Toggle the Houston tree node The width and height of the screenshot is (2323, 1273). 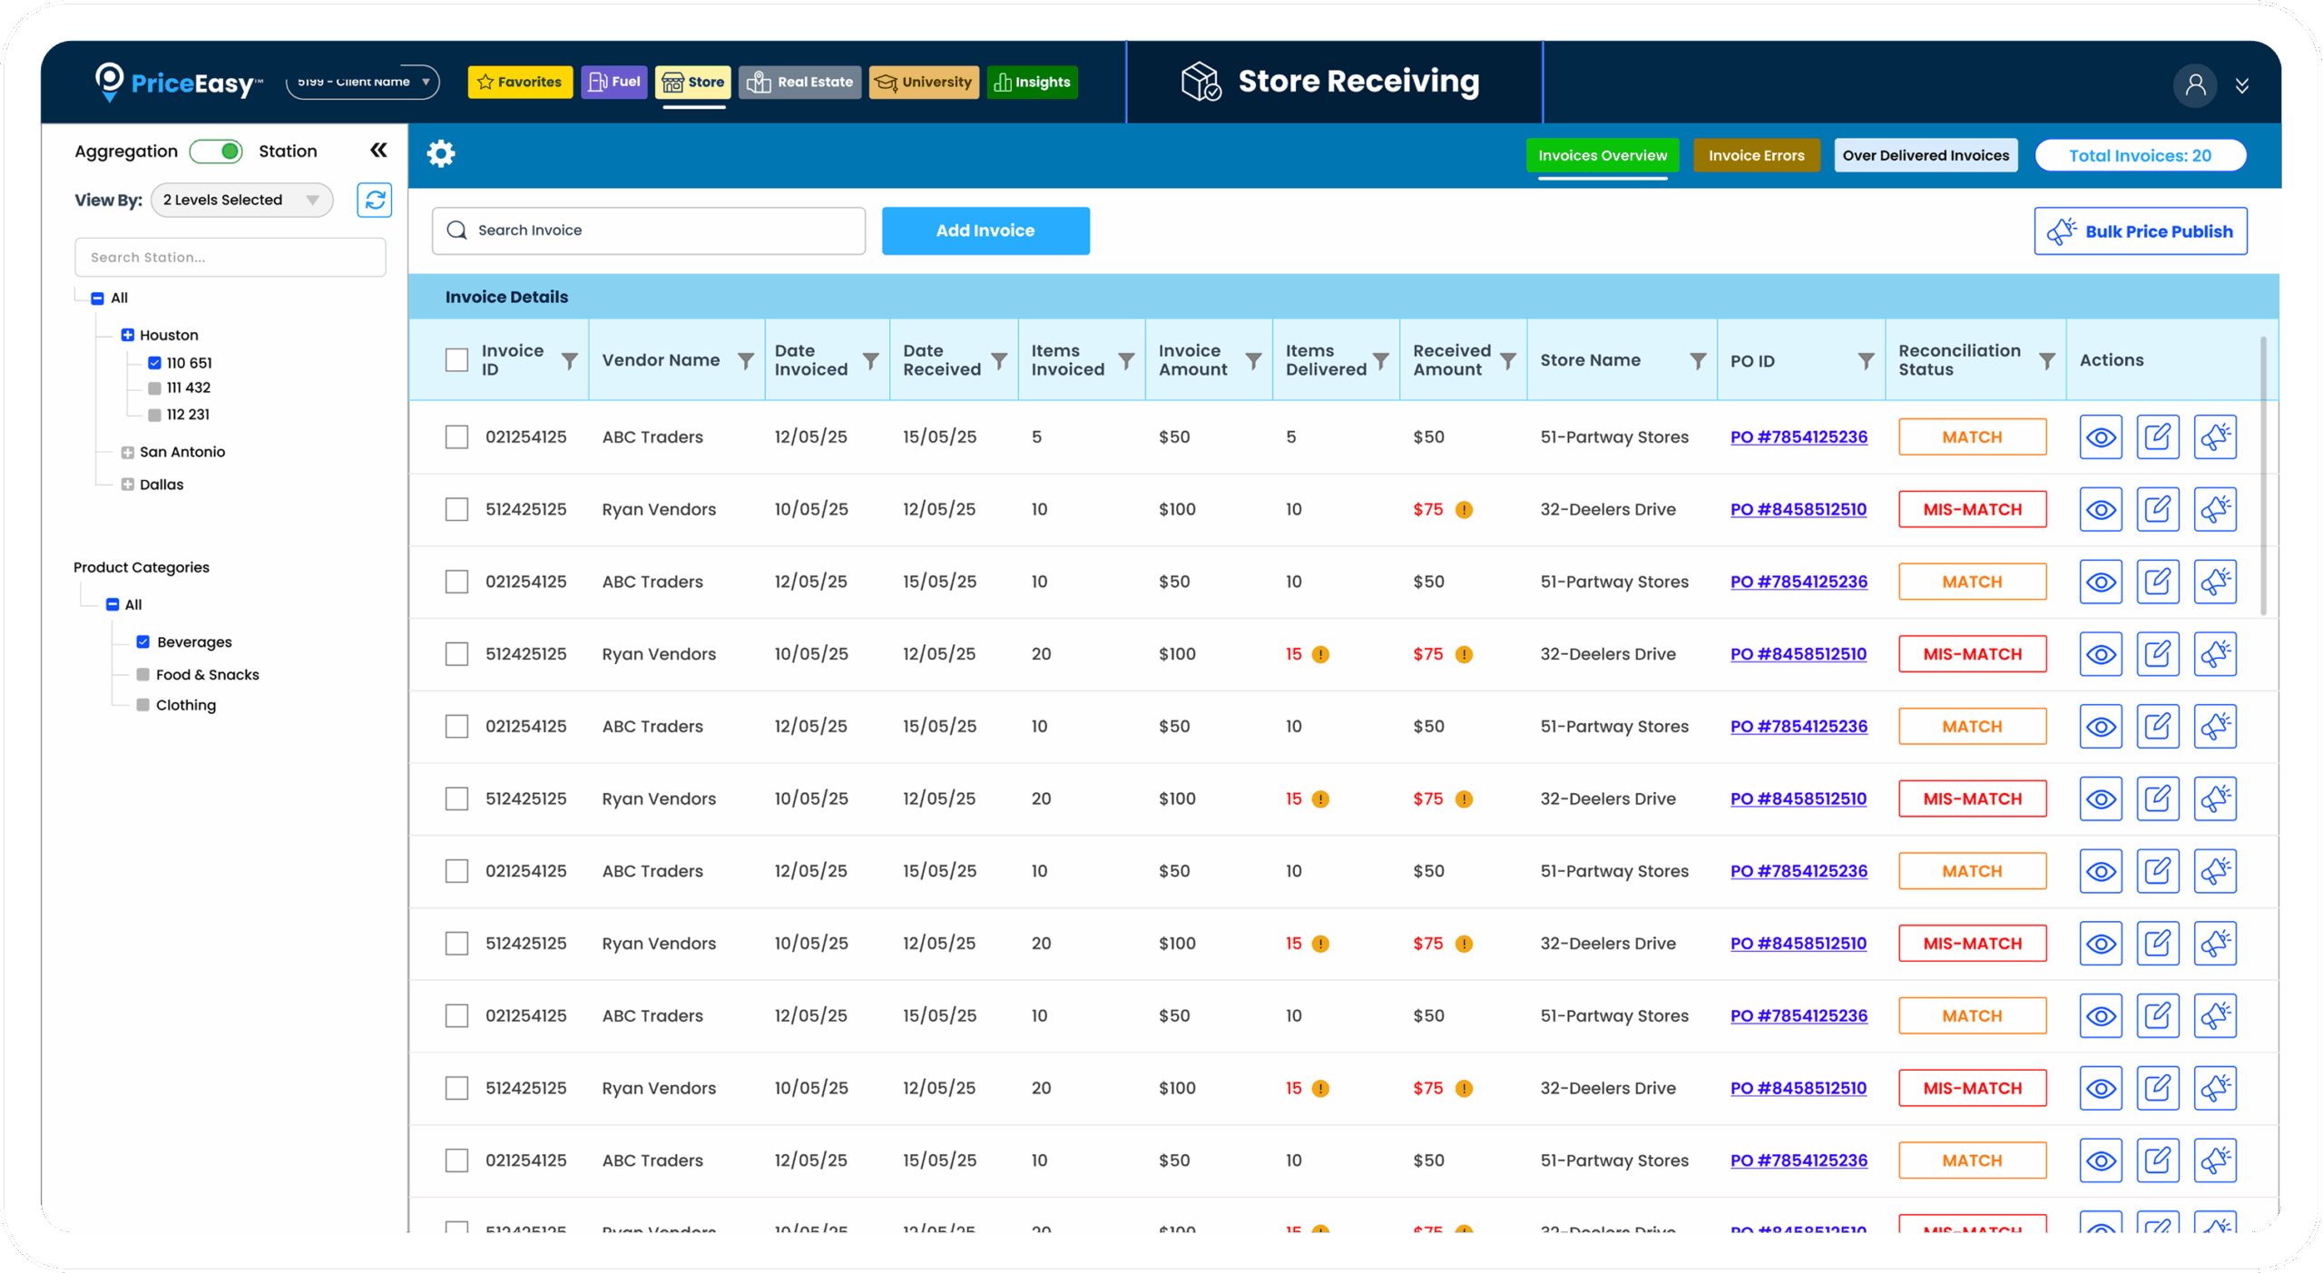(127, 335)
